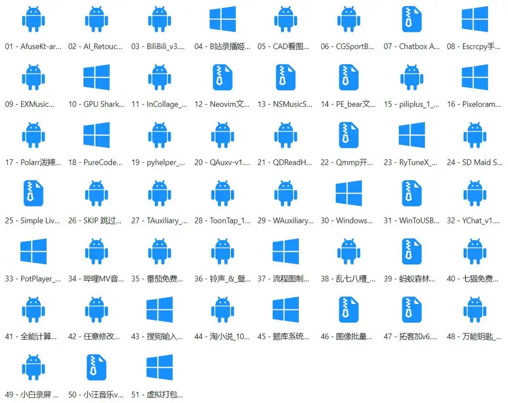Viewport: 508px width, 403px height.
Task: Click the Android icon for 20 - QAuxv
Action: click(223, 135)
